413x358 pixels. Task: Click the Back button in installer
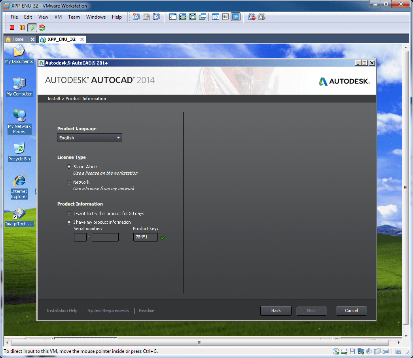point(276,310)
